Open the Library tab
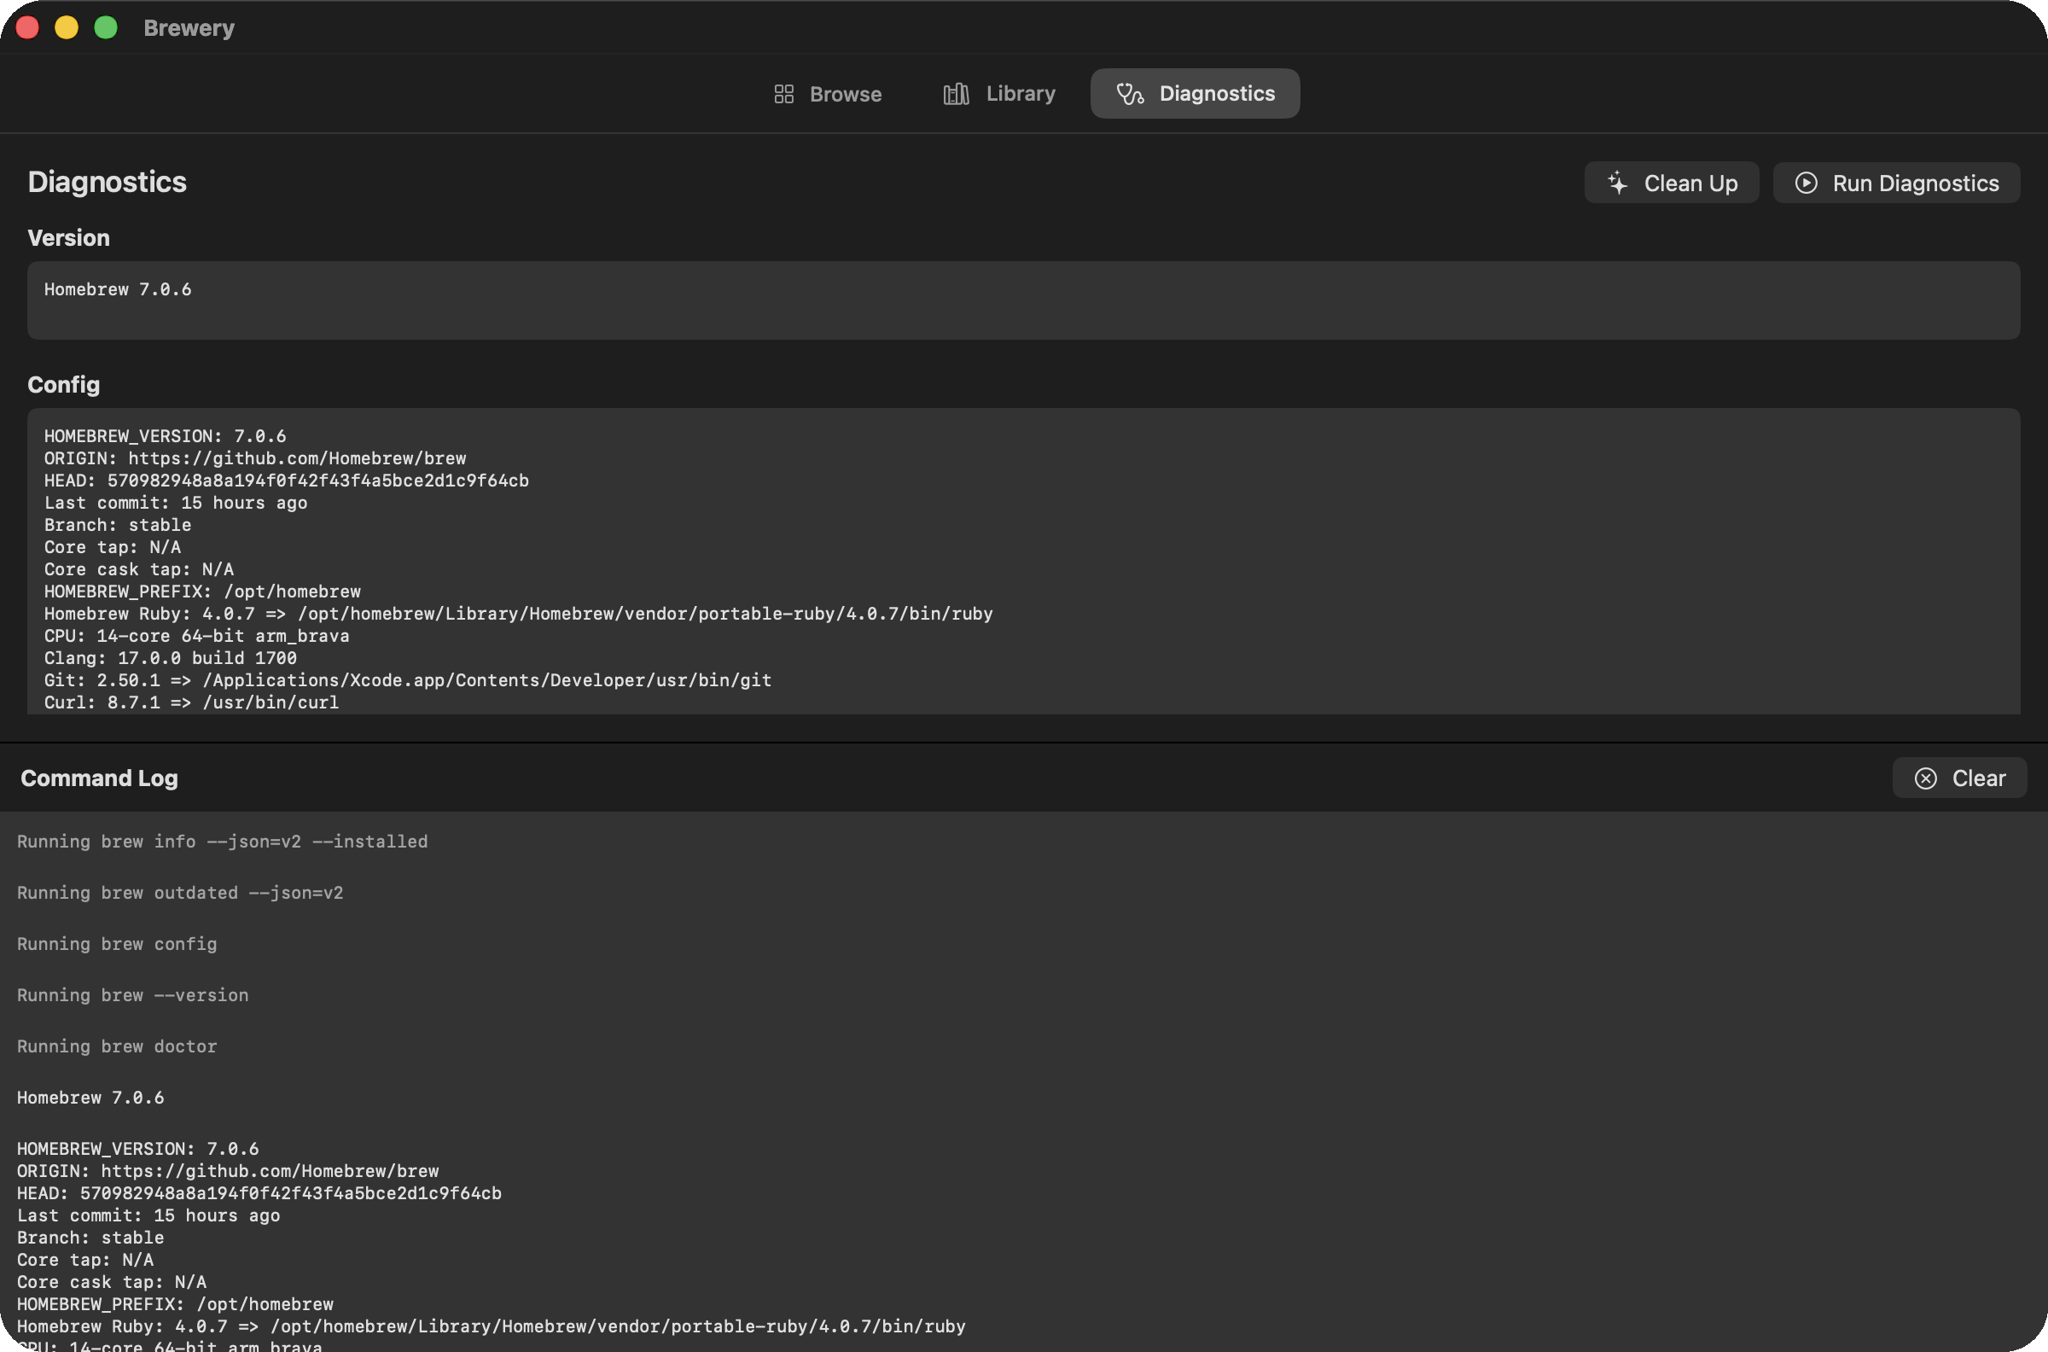 coord(999,94)
